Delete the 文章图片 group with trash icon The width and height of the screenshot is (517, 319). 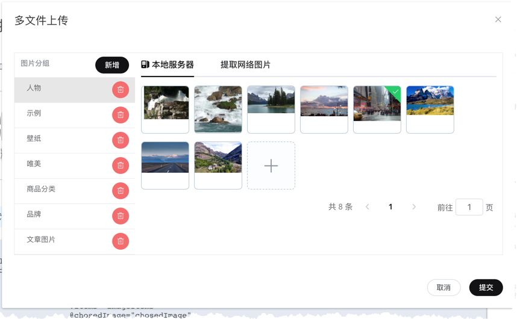(121, 241)
